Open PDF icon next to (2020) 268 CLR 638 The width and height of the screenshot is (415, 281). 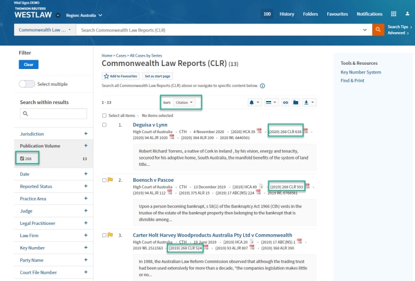coord(306,131)
